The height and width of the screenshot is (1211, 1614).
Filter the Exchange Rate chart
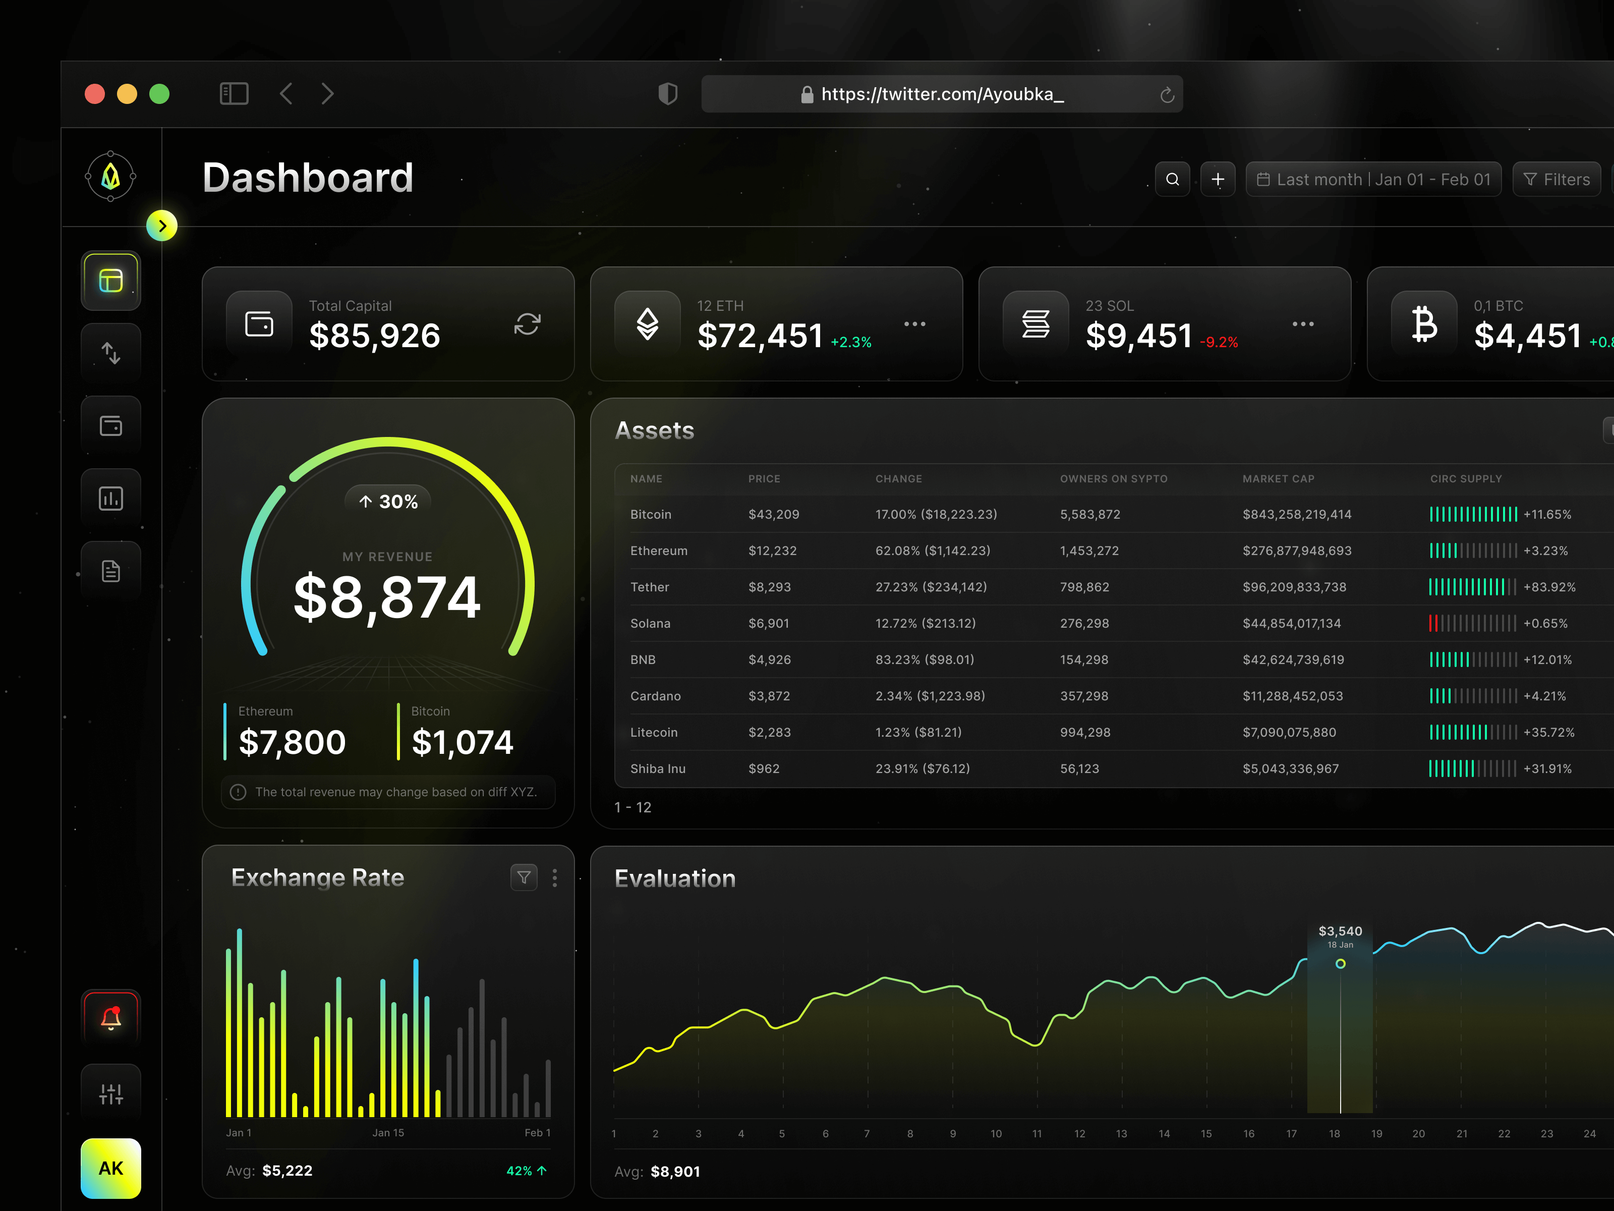[524, 877]
